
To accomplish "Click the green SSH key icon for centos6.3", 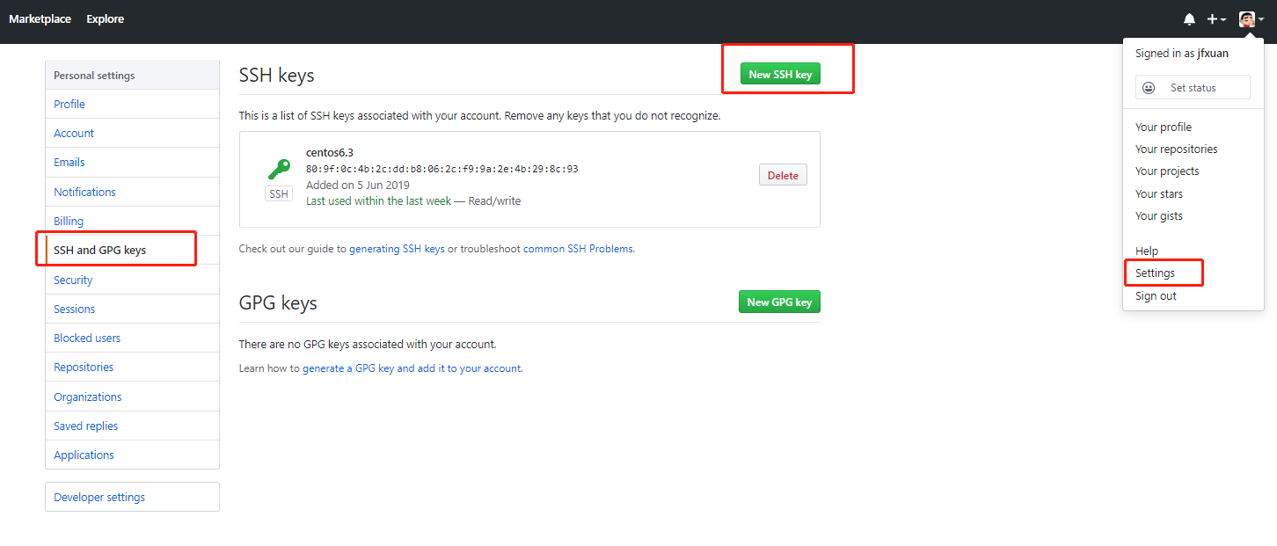I will click(x=279, y=170).
